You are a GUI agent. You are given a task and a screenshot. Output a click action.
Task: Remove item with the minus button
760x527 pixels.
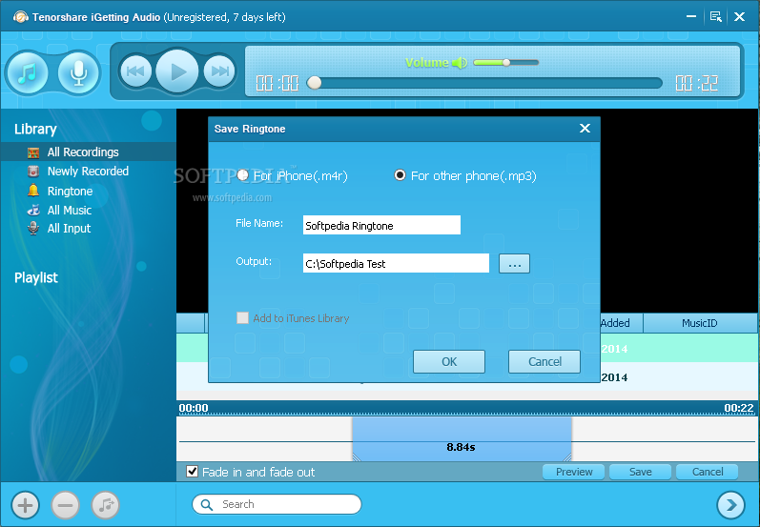[66, 505]
